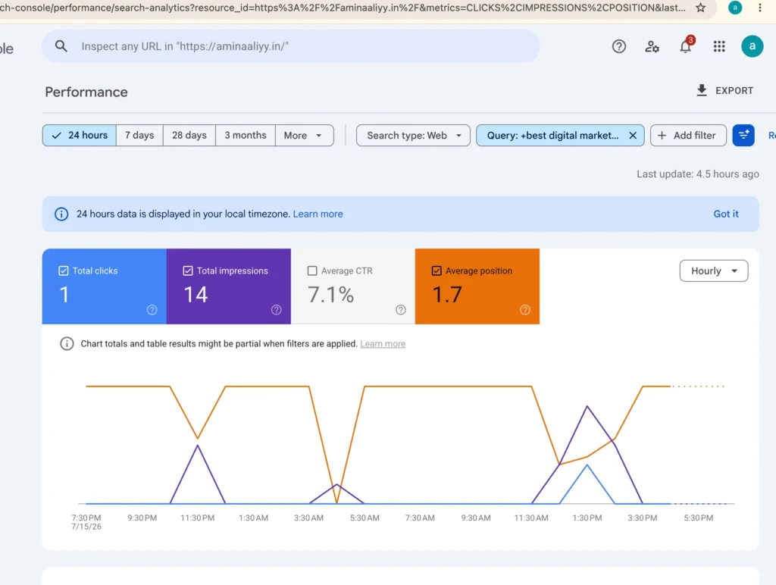Click help icon on Total clicks card
Viewport: 776px width, 585px height.
[x=152, y=310]
